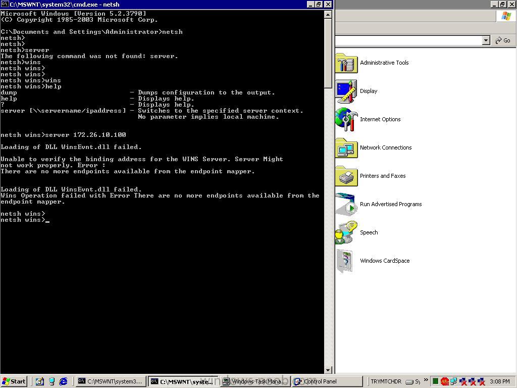Click the Internet Options label
This screenshot has width=517, height=388.
pos(380,119)
